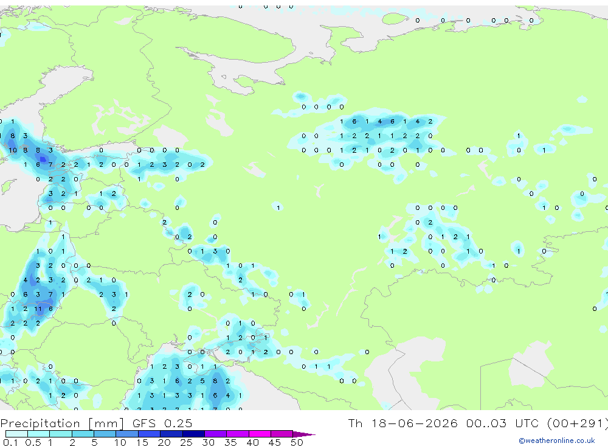
Task: Click the legend label "0.5"
Action: coord(33,442)
